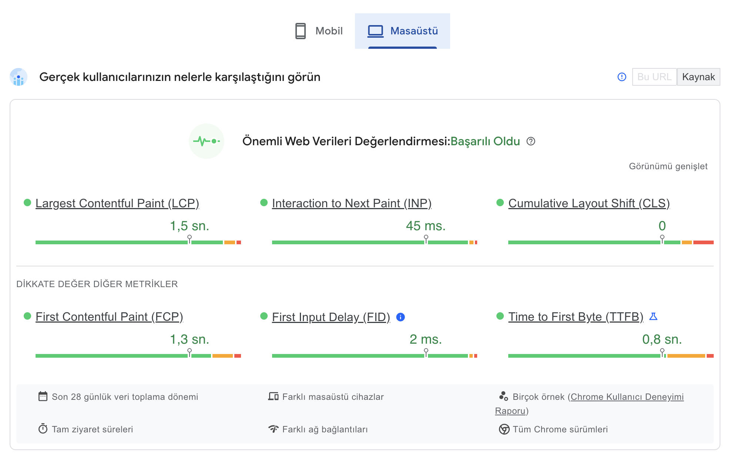This screenshot has width=730, height=456.
Task: Click the devices icon for masaüstü cihazlar
Action: (x=274, y=397)
